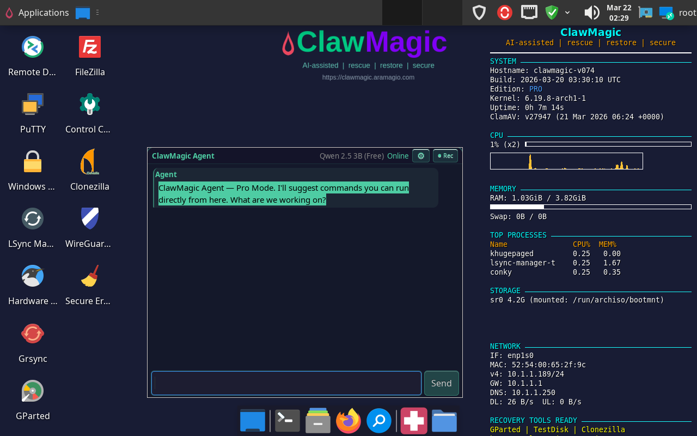The width and height of the screenshot is (697, 436).
Task: Open the clock showing Mar 22 02:29
Action: point(619,13)
